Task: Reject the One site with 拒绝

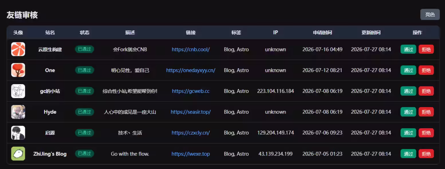Action: pos(426,70)
